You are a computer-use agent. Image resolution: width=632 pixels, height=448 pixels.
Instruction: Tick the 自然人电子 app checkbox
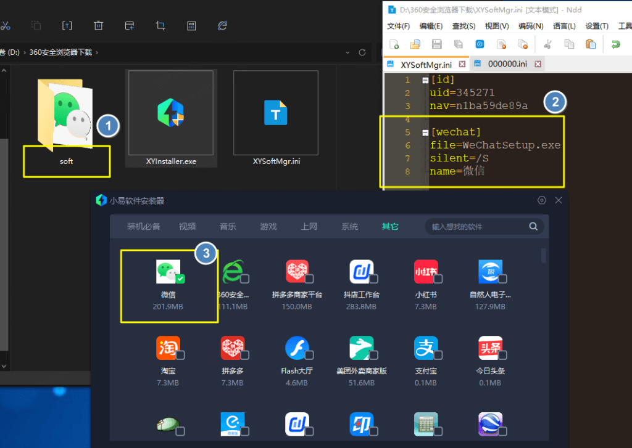coord(502,279)
